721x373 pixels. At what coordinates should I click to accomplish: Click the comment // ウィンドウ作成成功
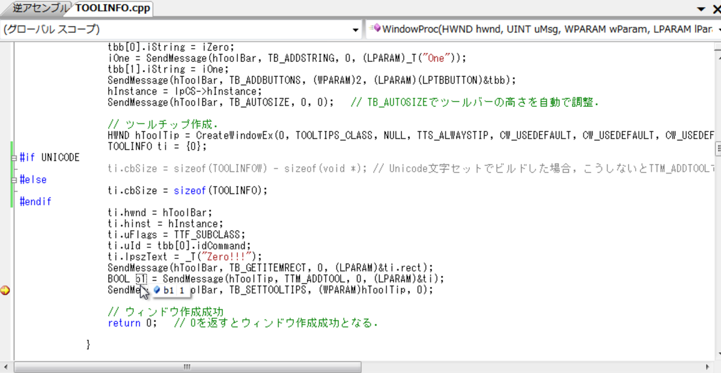point(166,312)
